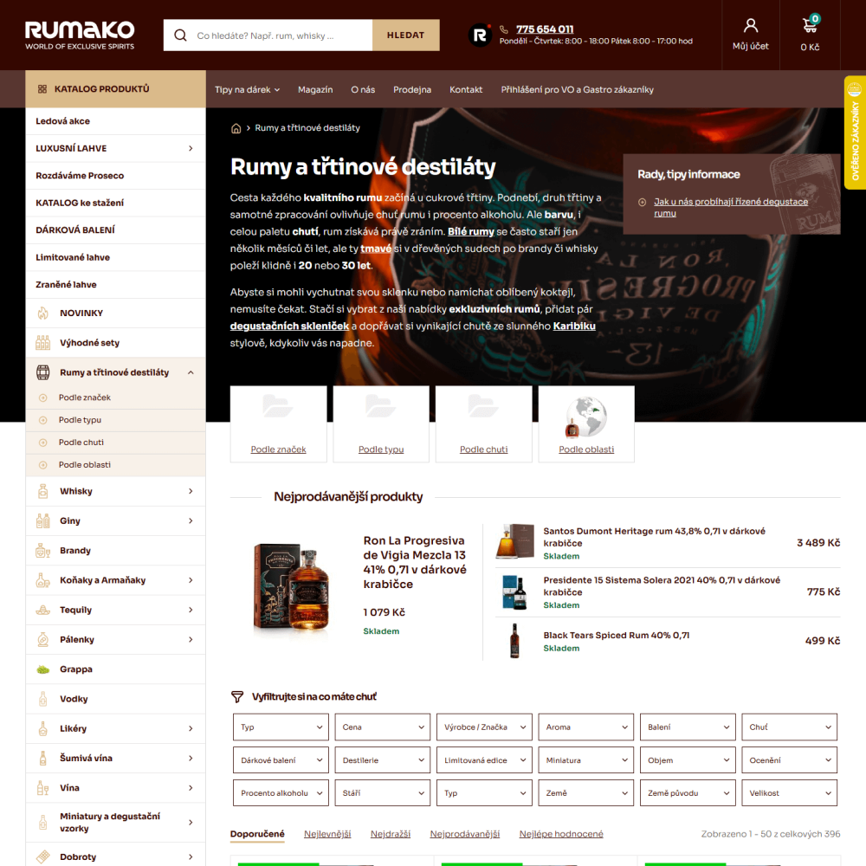Click the Koňaky a Armaňaky icon
Image resolution: width=866 pixels, height=866 pixels.
tap(43, 580)
